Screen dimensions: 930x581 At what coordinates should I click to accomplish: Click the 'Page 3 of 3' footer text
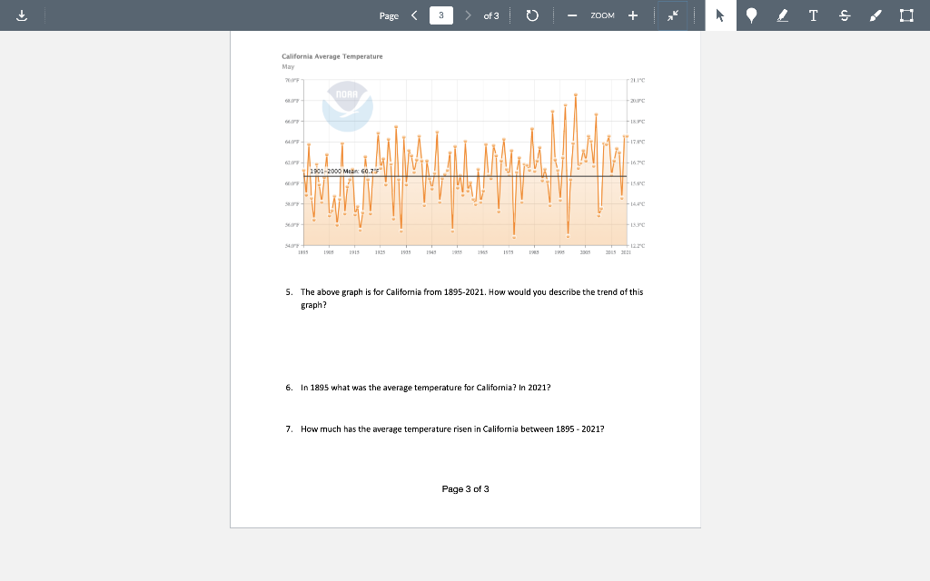466,489
